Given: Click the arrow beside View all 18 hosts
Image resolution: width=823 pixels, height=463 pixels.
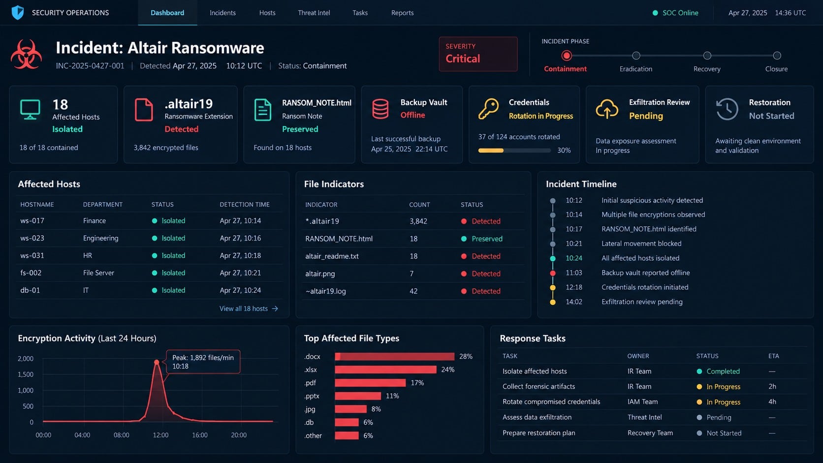Looking at the screenshot, I should (x=275, y=309).
